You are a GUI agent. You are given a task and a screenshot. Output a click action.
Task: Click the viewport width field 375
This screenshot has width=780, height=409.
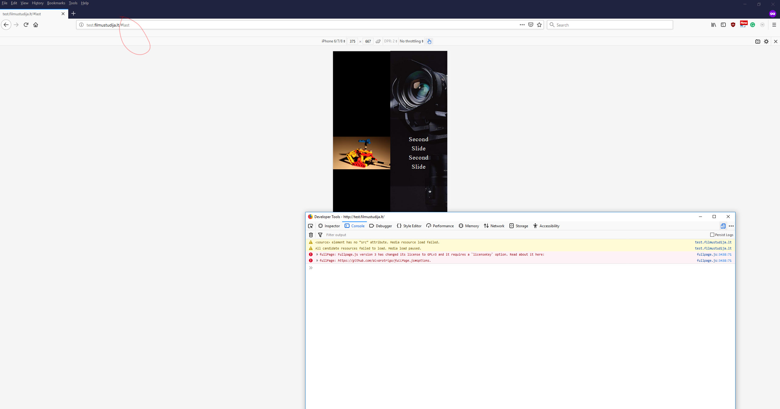[353, 41]
